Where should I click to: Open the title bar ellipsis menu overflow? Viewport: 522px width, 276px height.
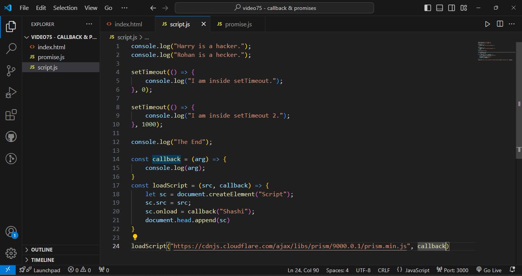tap(124, 8)
